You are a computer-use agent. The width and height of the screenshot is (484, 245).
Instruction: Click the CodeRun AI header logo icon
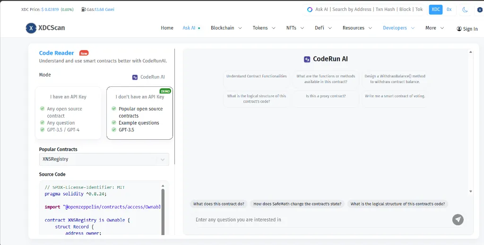click(307, 59)
